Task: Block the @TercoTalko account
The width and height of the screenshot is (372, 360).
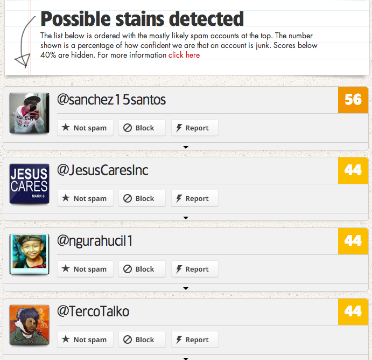Action: pyautogui.click(x=142, y=340)
